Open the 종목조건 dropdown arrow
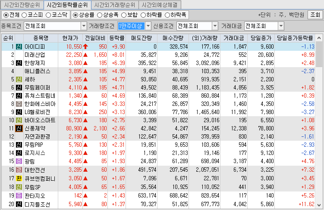 (x=84, y=26)
